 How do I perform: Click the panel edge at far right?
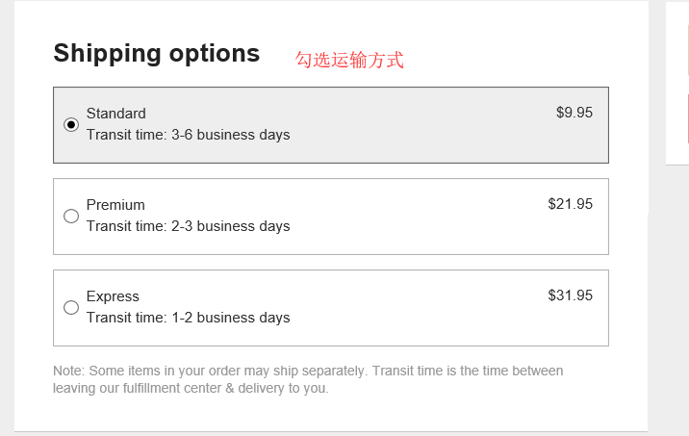click(677, 83)
